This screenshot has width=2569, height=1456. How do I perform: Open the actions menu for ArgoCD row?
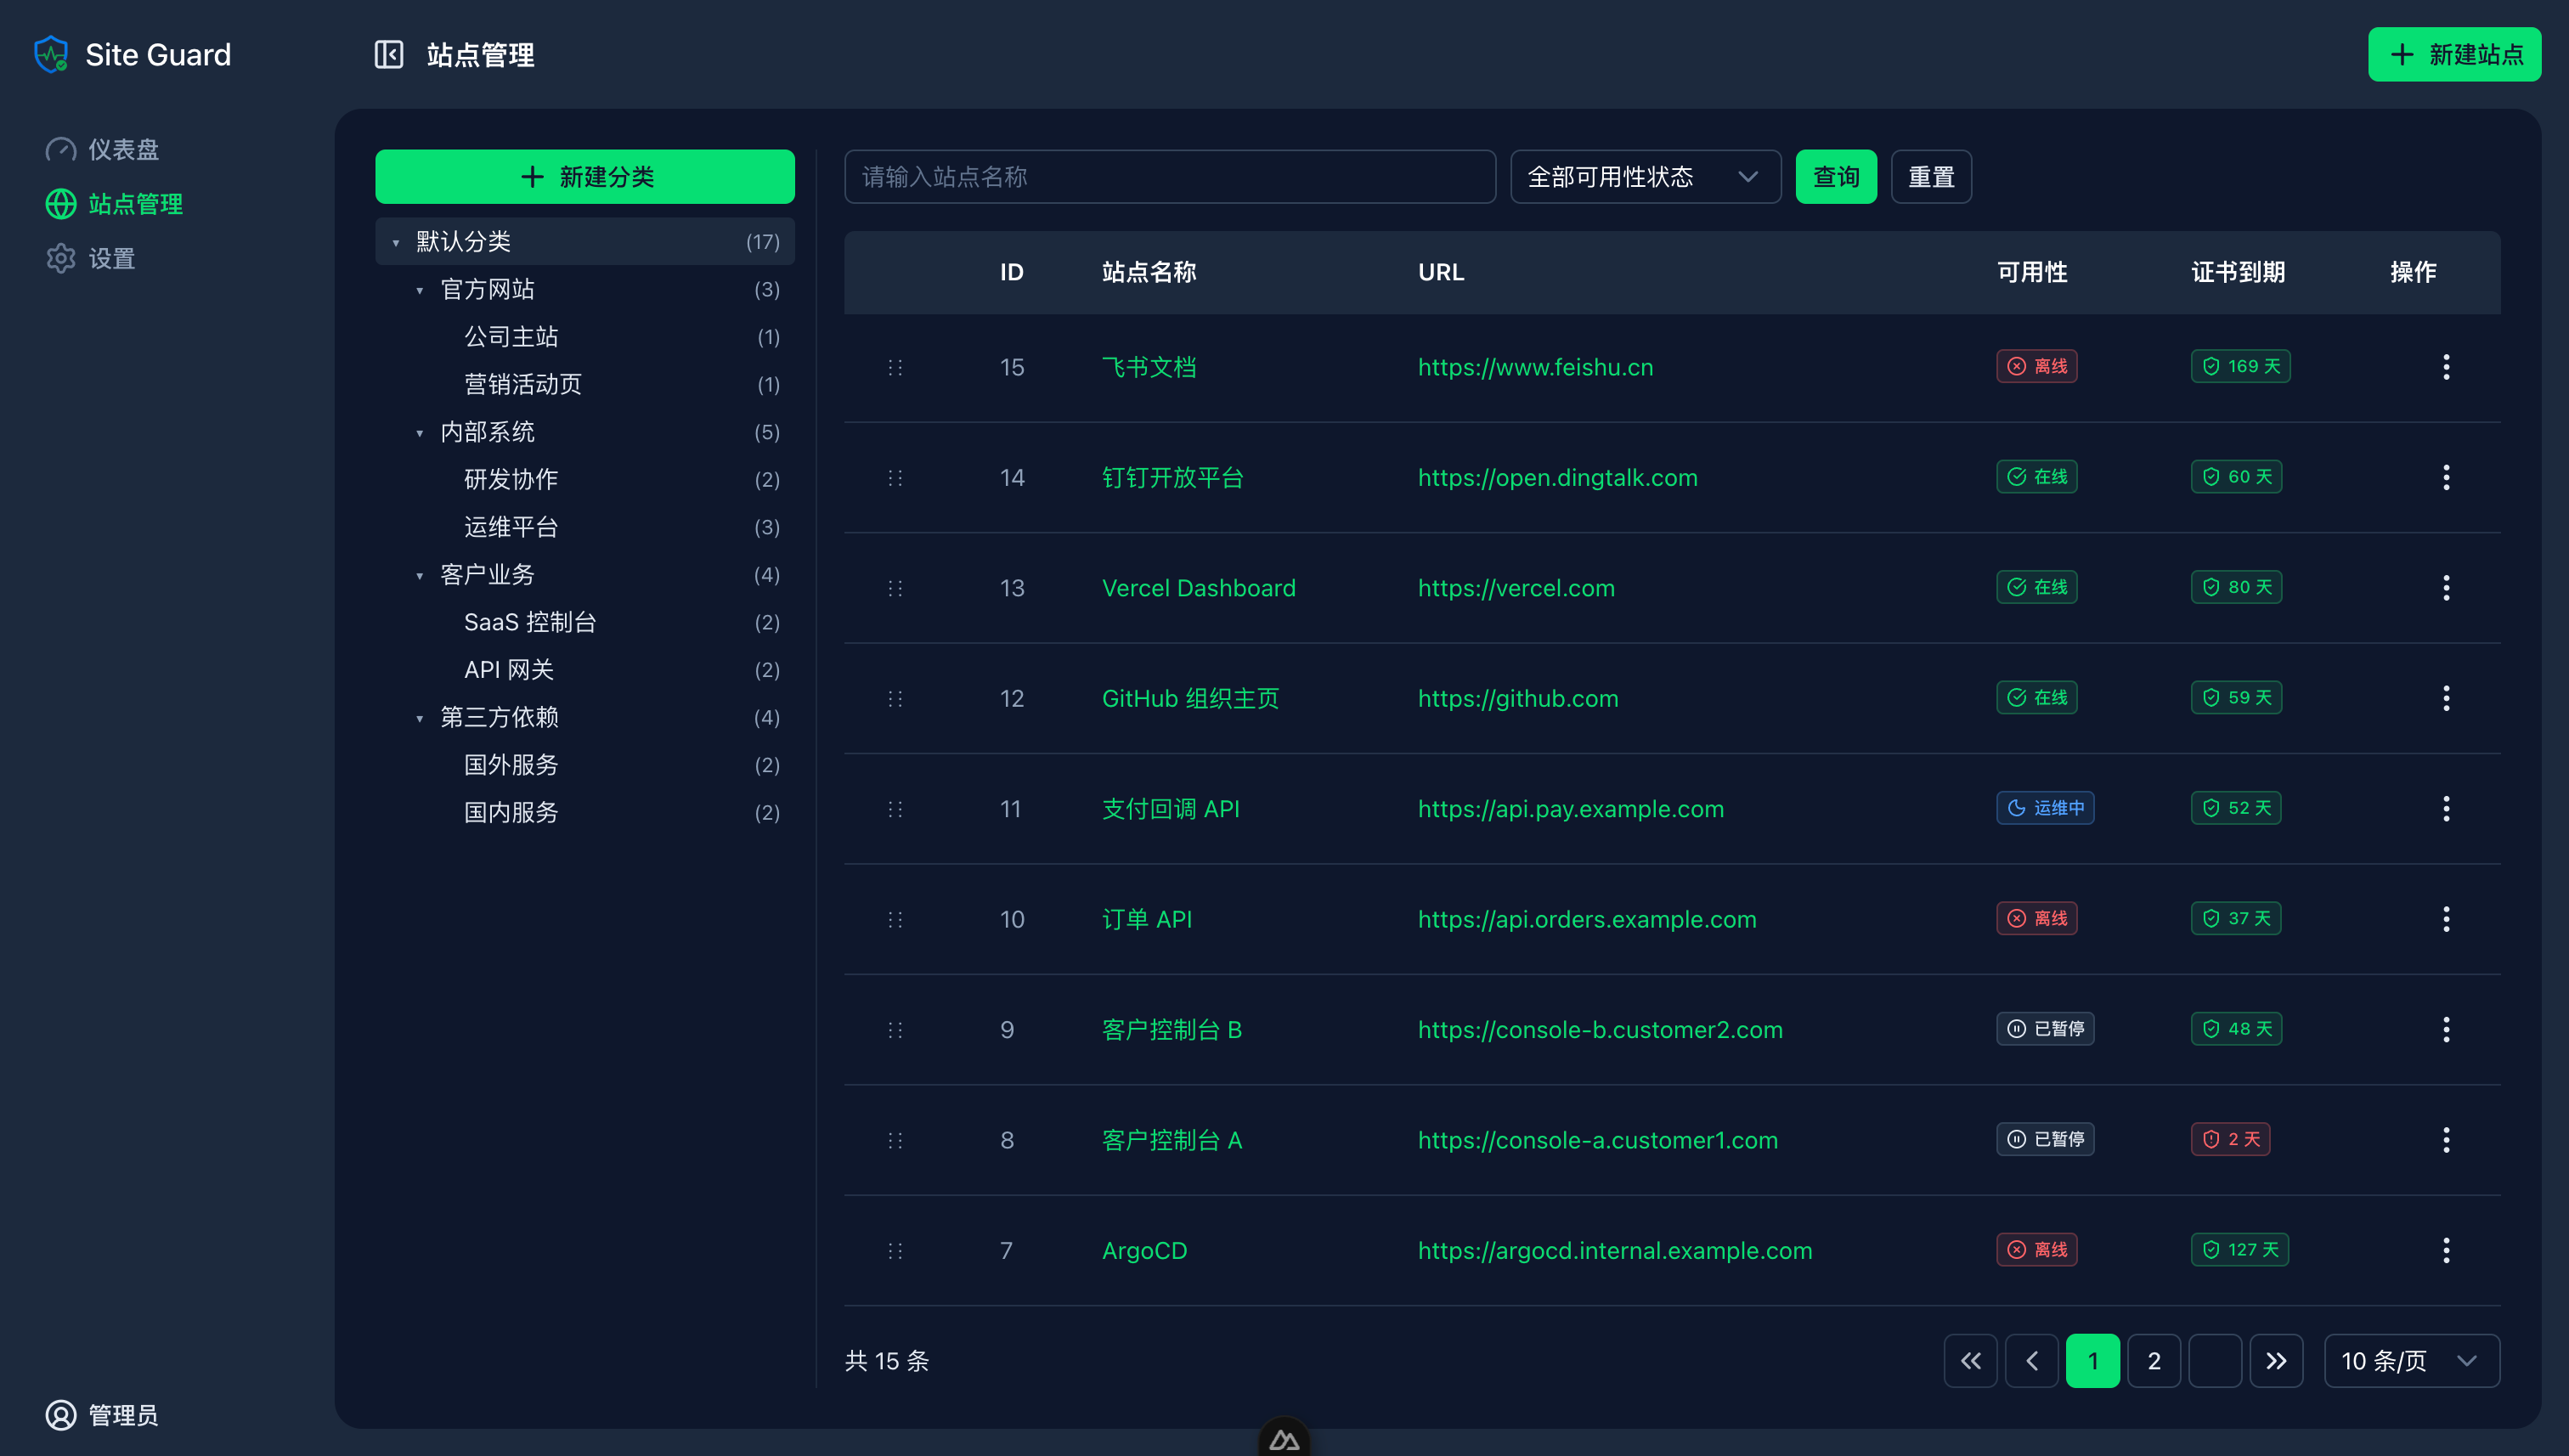coord(2446,1250)
